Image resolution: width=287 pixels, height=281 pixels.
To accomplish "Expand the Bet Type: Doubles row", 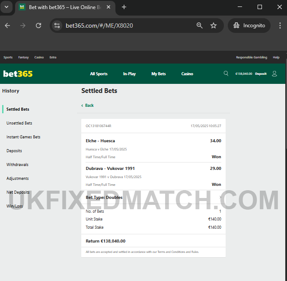I will [153, 197].
